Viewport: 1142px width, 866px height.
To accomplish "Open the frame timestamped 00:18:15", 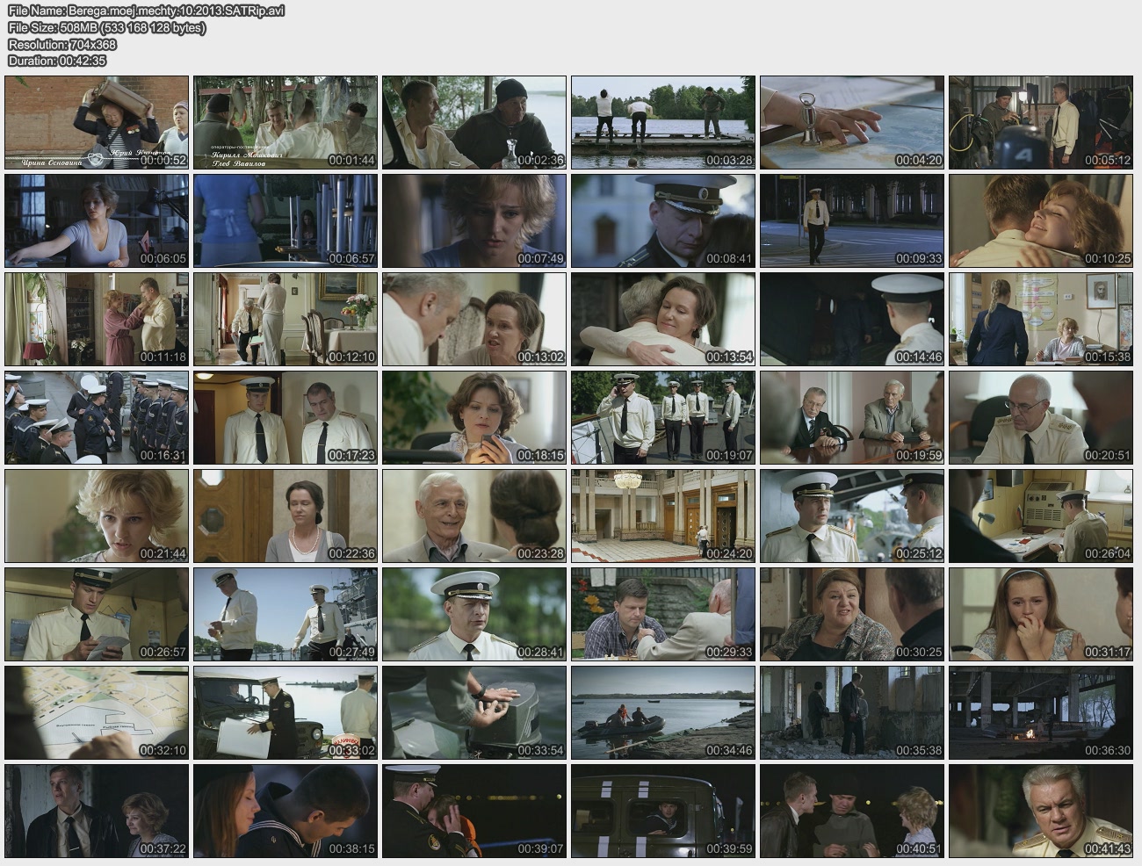I will pos(474,417).
